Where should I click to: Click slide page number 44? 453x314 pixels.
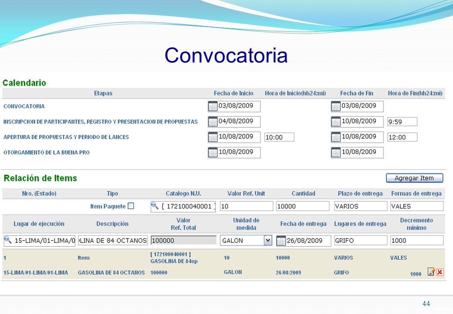(x=426, y=304)
